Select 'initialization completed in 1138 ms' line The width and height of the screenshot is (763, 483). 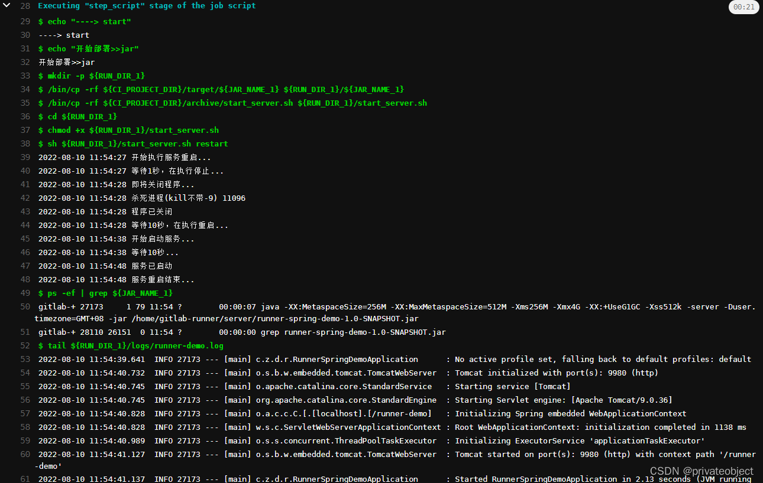pyautogui.click(x=392, y=427)
